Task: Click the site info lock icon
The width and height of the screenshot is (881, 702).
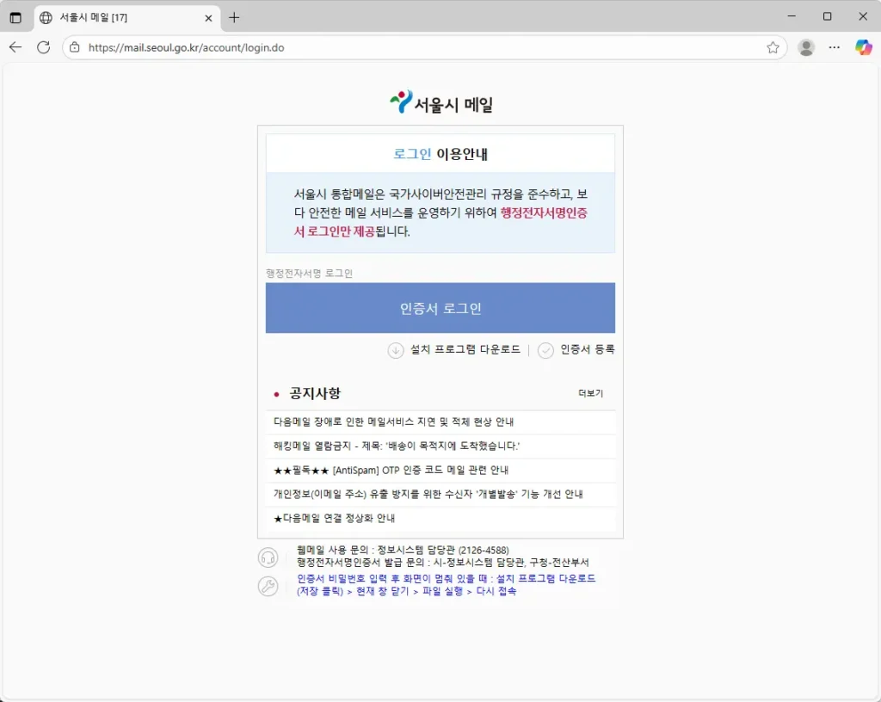Action: click(75, 48)
